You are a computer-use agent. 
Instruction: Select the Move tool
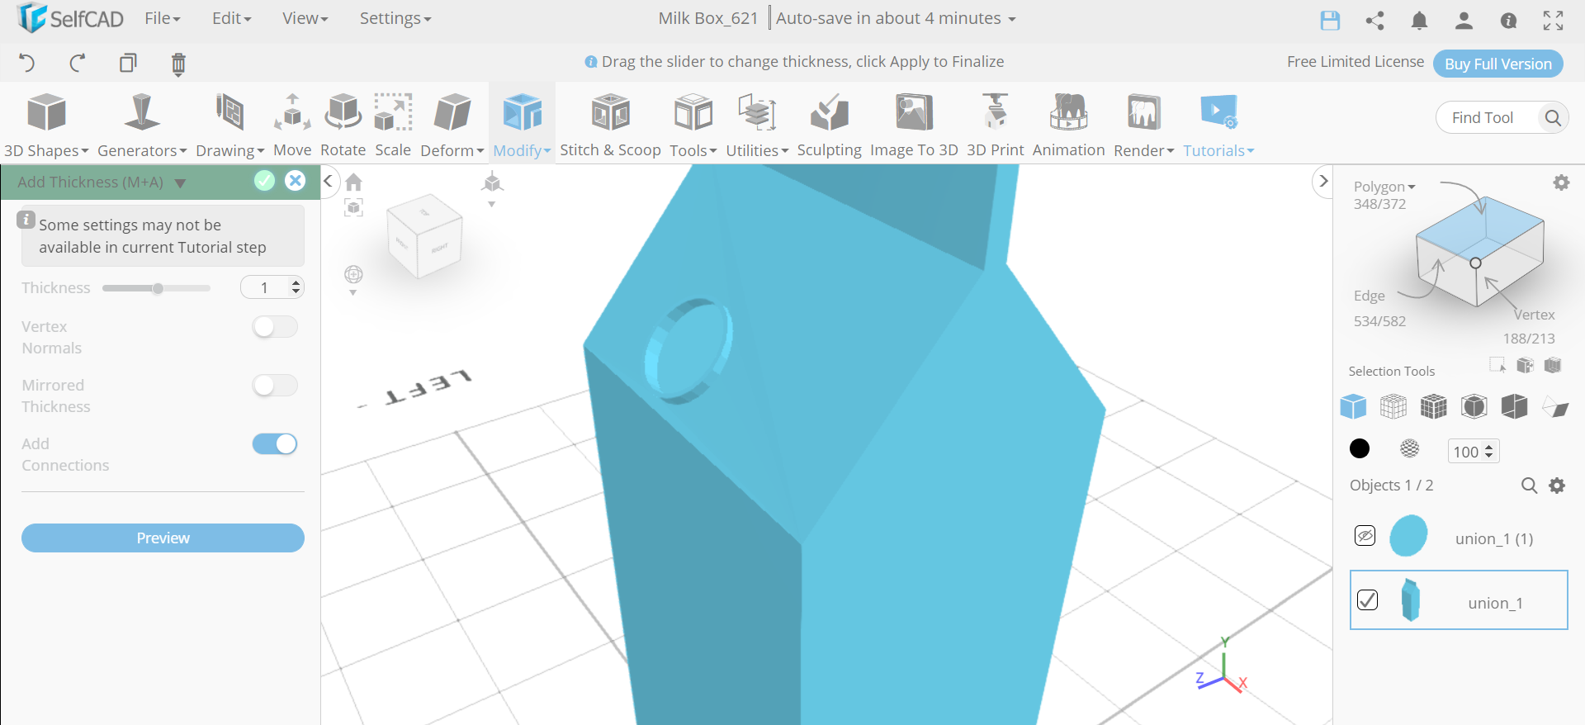click(292, 125)
